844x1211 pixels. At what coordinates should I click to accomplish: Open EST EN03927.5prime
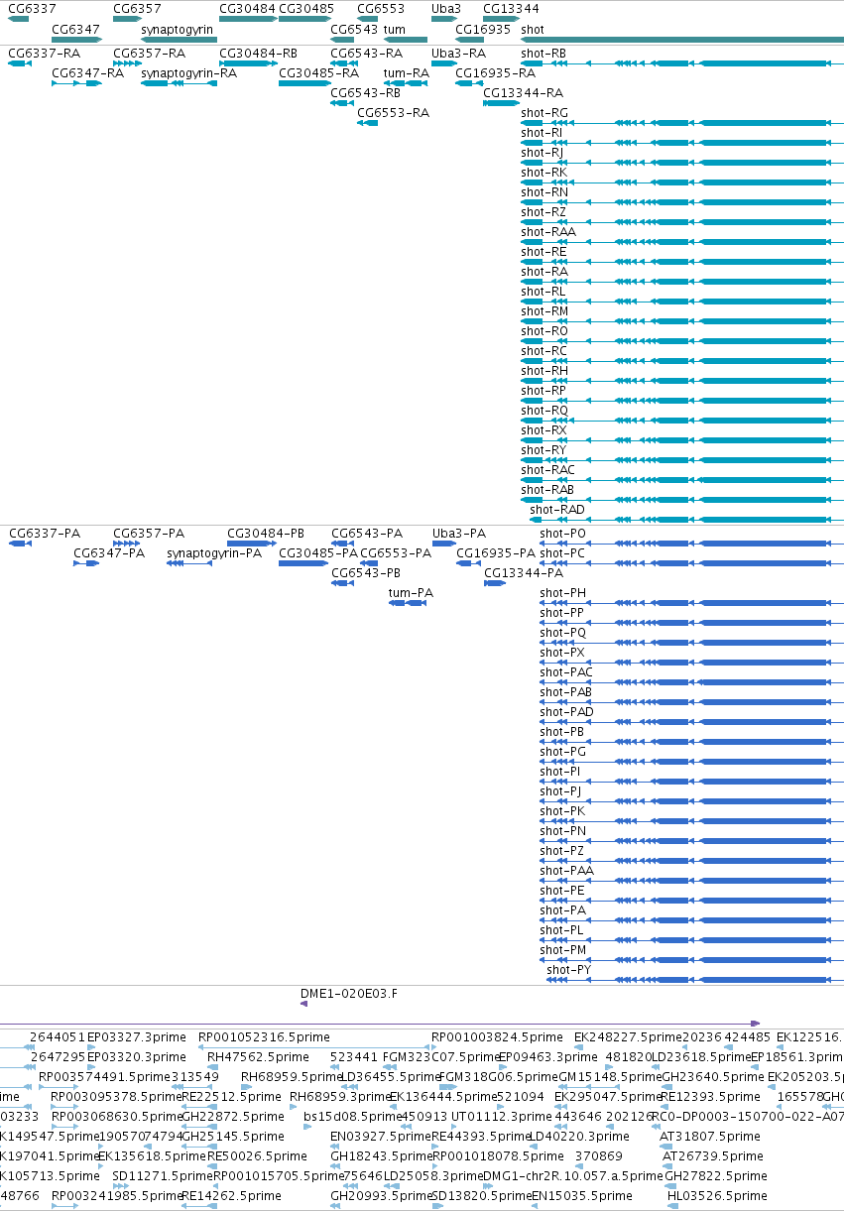(x=379, y=1137)
